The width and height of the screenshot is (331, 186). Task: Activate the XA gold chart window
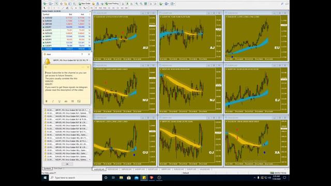[257, 141]
